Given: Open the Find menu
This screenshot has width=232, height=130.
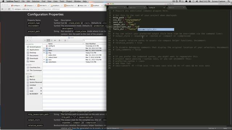Looking at the screenshot, I should click(x=43, y=1).
